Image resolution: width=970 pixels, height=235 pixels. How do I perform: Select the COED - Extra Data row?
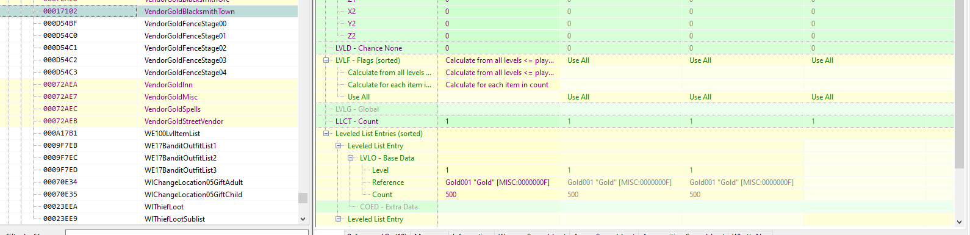389,207
